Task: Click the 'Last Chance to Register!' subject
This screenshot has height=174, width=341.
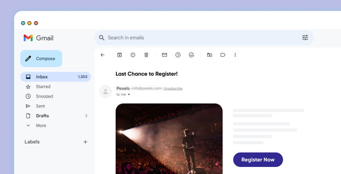Action: point(147,74)
